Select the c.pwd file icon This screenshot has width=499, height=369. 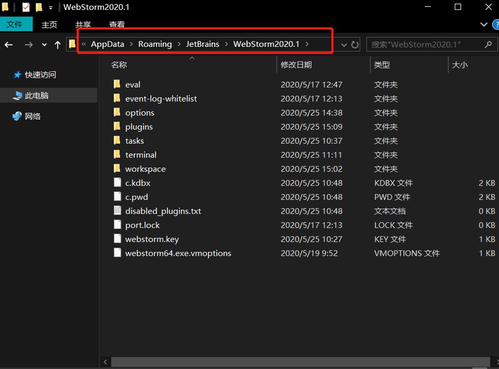[117, 197]
